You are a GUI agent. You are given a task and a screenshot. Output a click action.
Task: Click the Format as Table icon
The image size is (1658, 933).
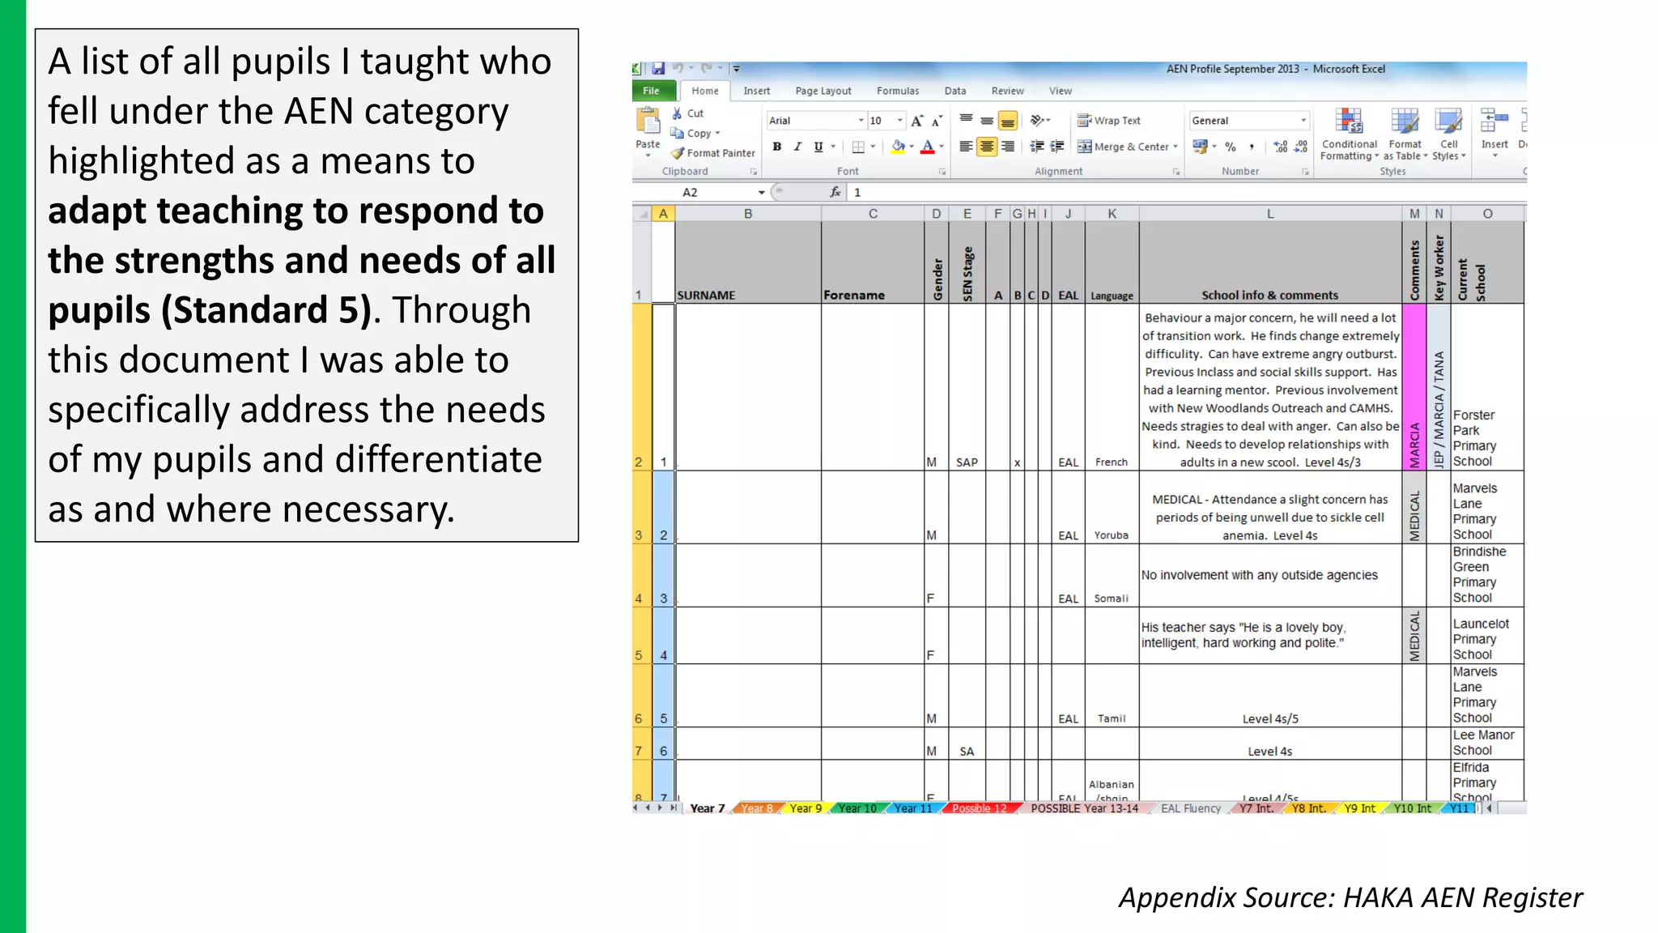click(x=1405, y=121)
